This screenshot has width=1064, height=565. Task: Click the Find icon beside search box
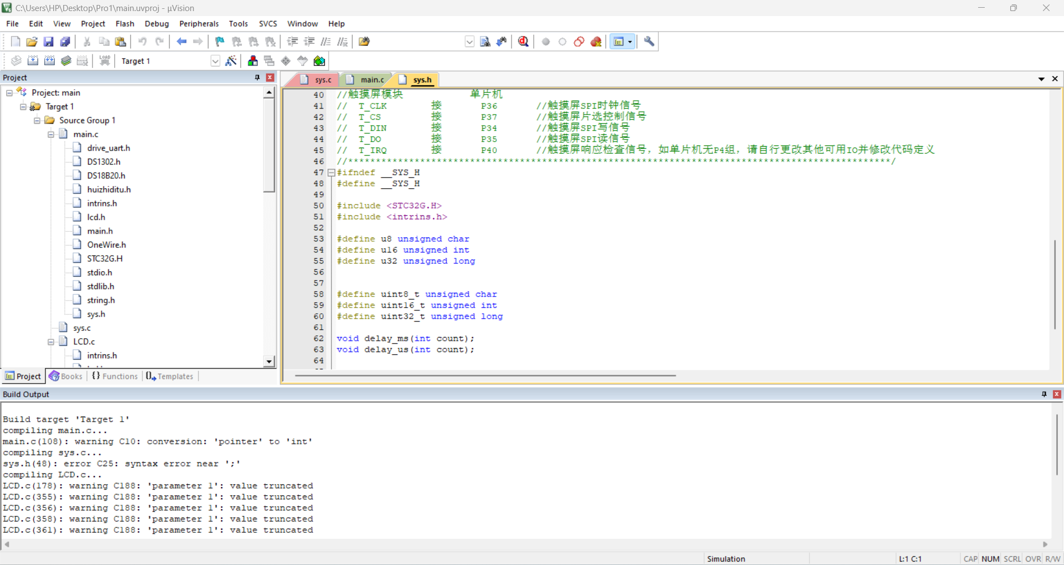pyautogui.click(x=485, y=42)
